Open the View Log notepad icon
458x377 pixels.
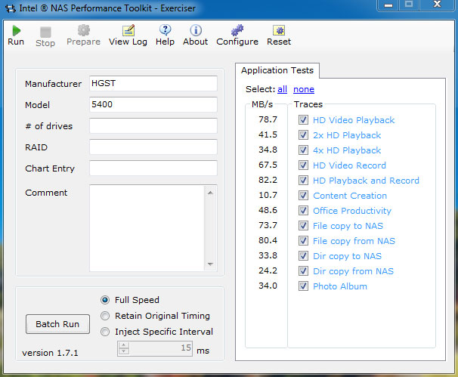[128, 30]
